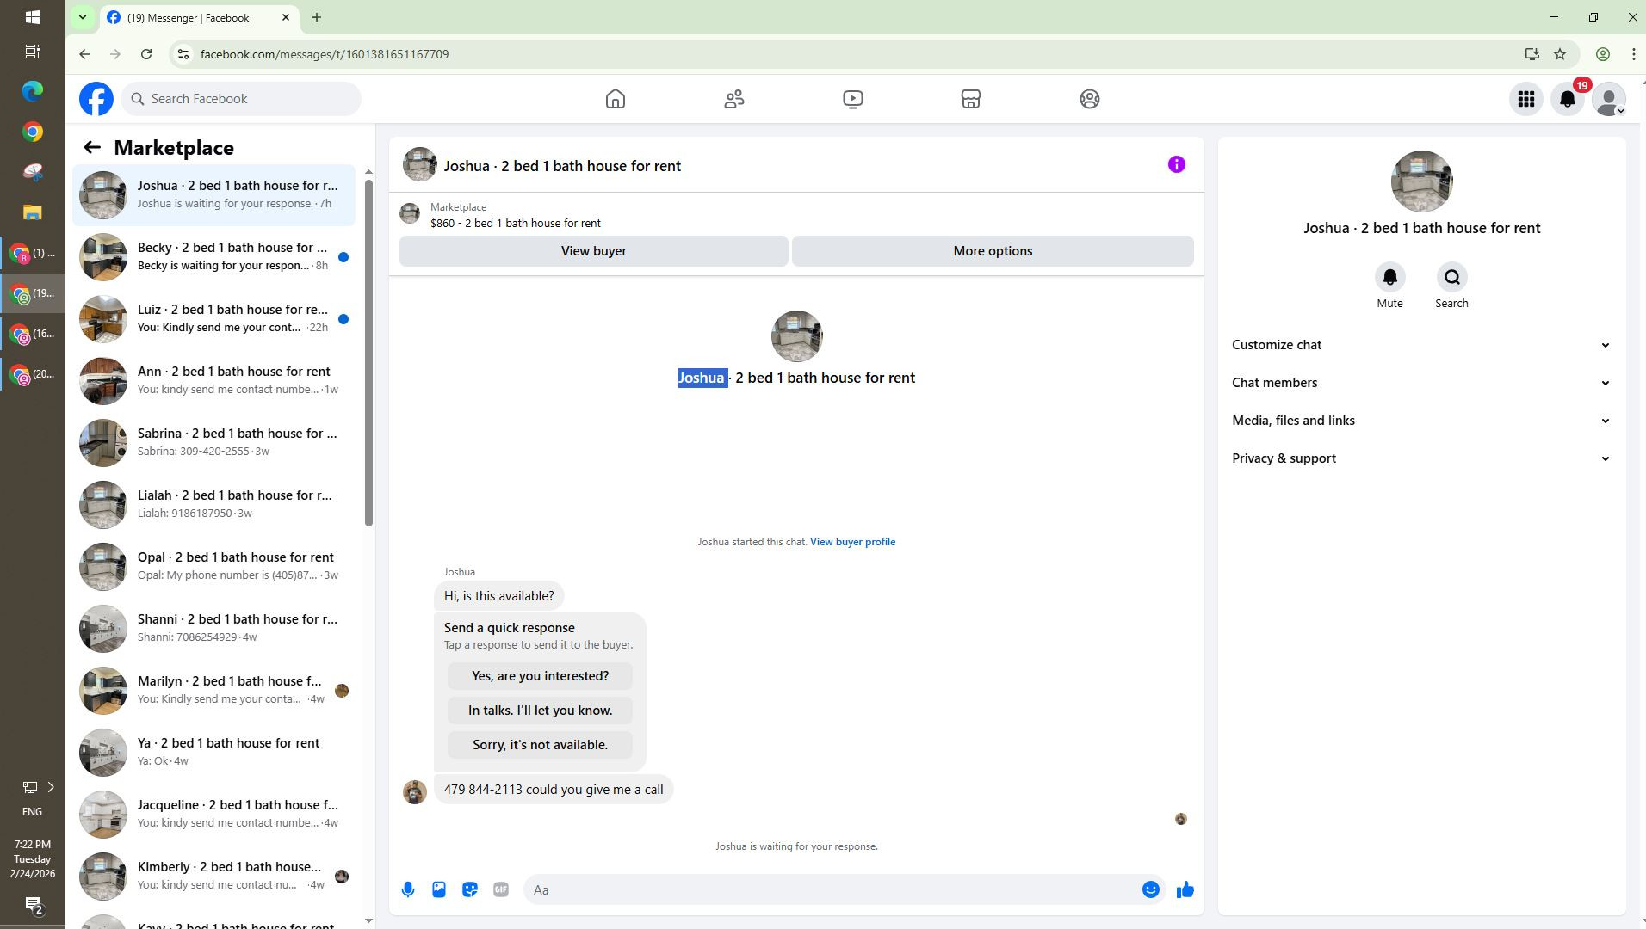Choose a GIF icon

tap(501, 889)
